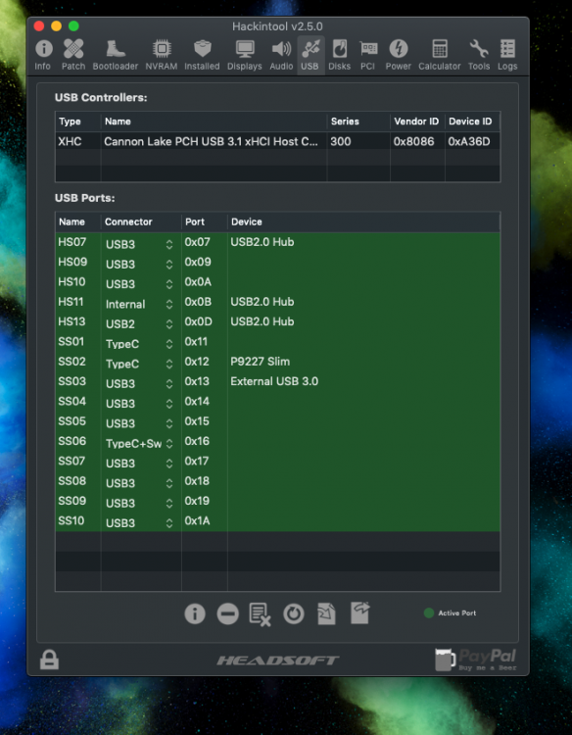The height and width of the screenshot is (735, 572).
Task: Open the Power section
Action: [399, 55]
